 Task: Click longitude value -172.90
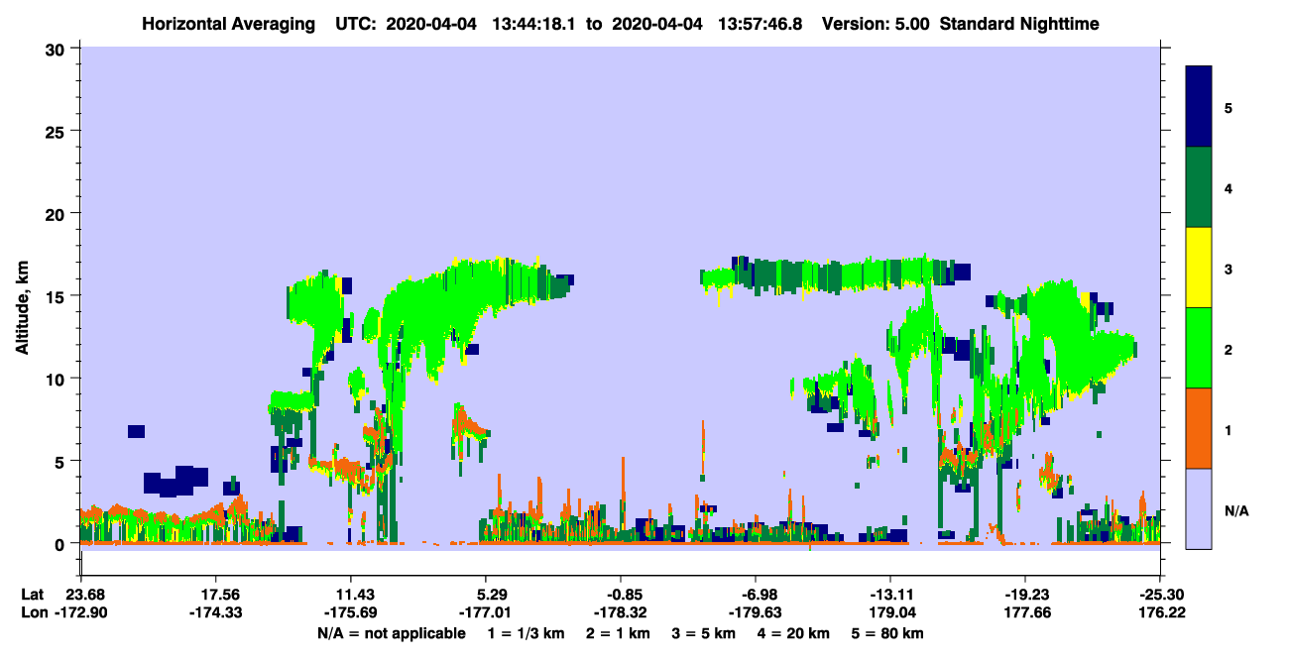click(80, 613)
